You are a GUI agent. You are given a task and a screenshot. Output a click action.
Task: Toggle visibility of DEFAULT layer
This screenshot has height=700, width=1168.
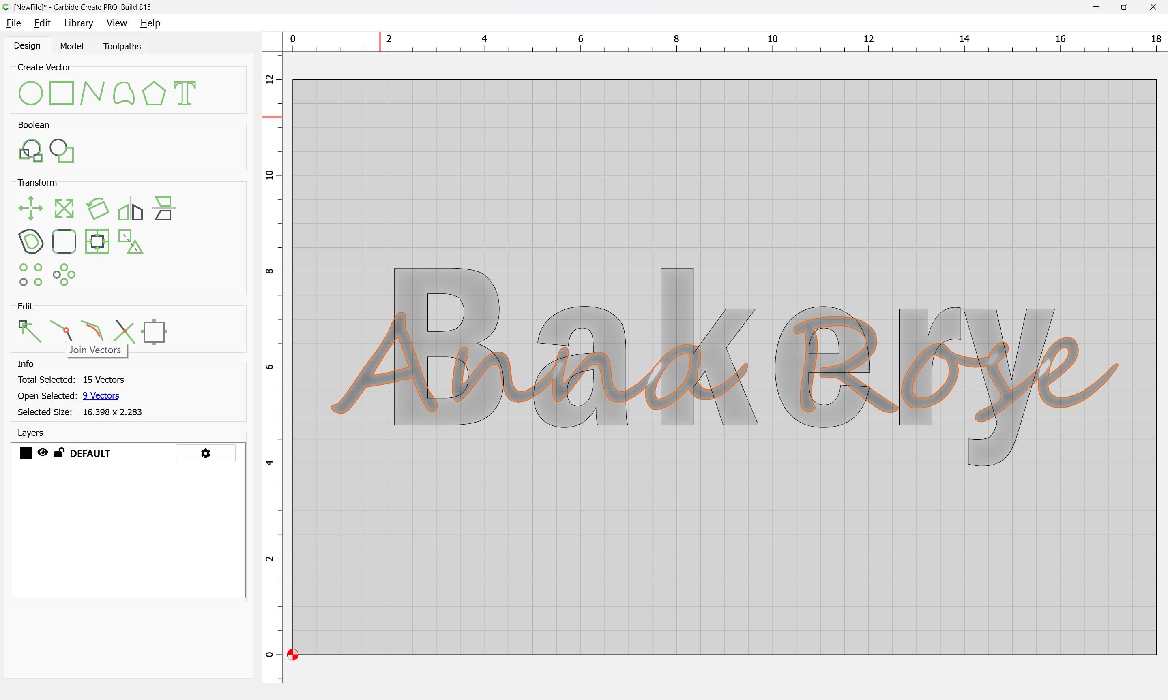[x=43, y=452]
